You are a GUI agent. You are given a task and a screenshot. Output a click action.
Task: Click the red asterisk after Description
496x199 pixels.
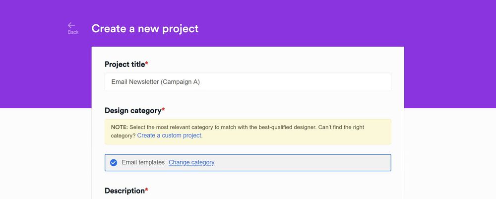[147, 191]
